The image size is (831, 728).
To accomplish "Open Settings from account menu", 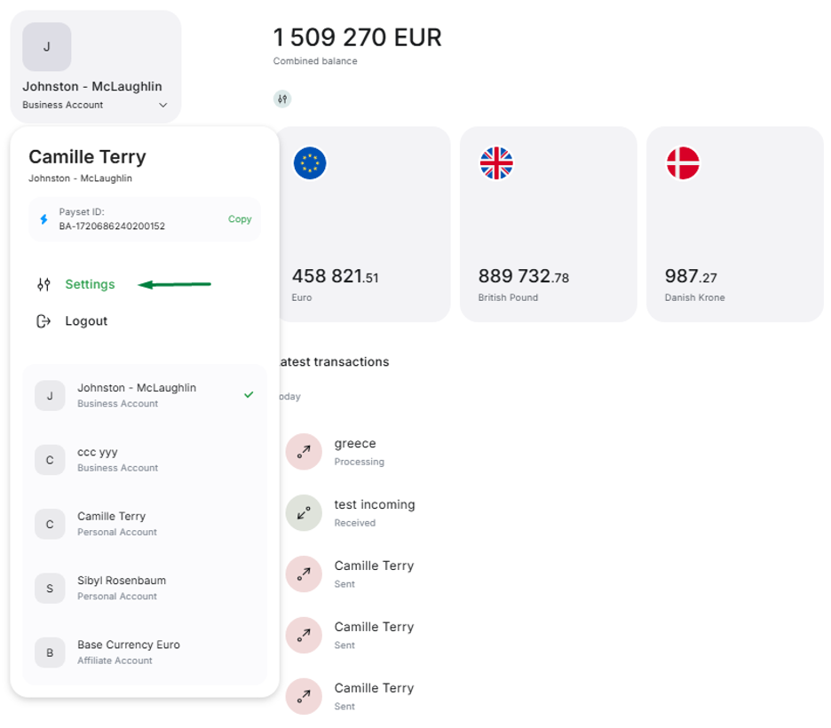I will (90, 284).
